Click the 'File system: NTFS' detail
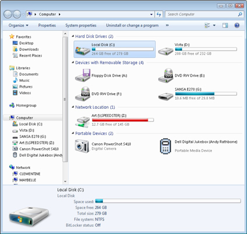Image resolution: width=247 pixels, height=234 pixels. [x=89, y=219]
